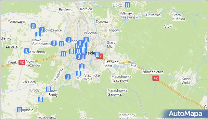Select the Rogów place label
Viewport: 208px width, 120px height.
113,30
